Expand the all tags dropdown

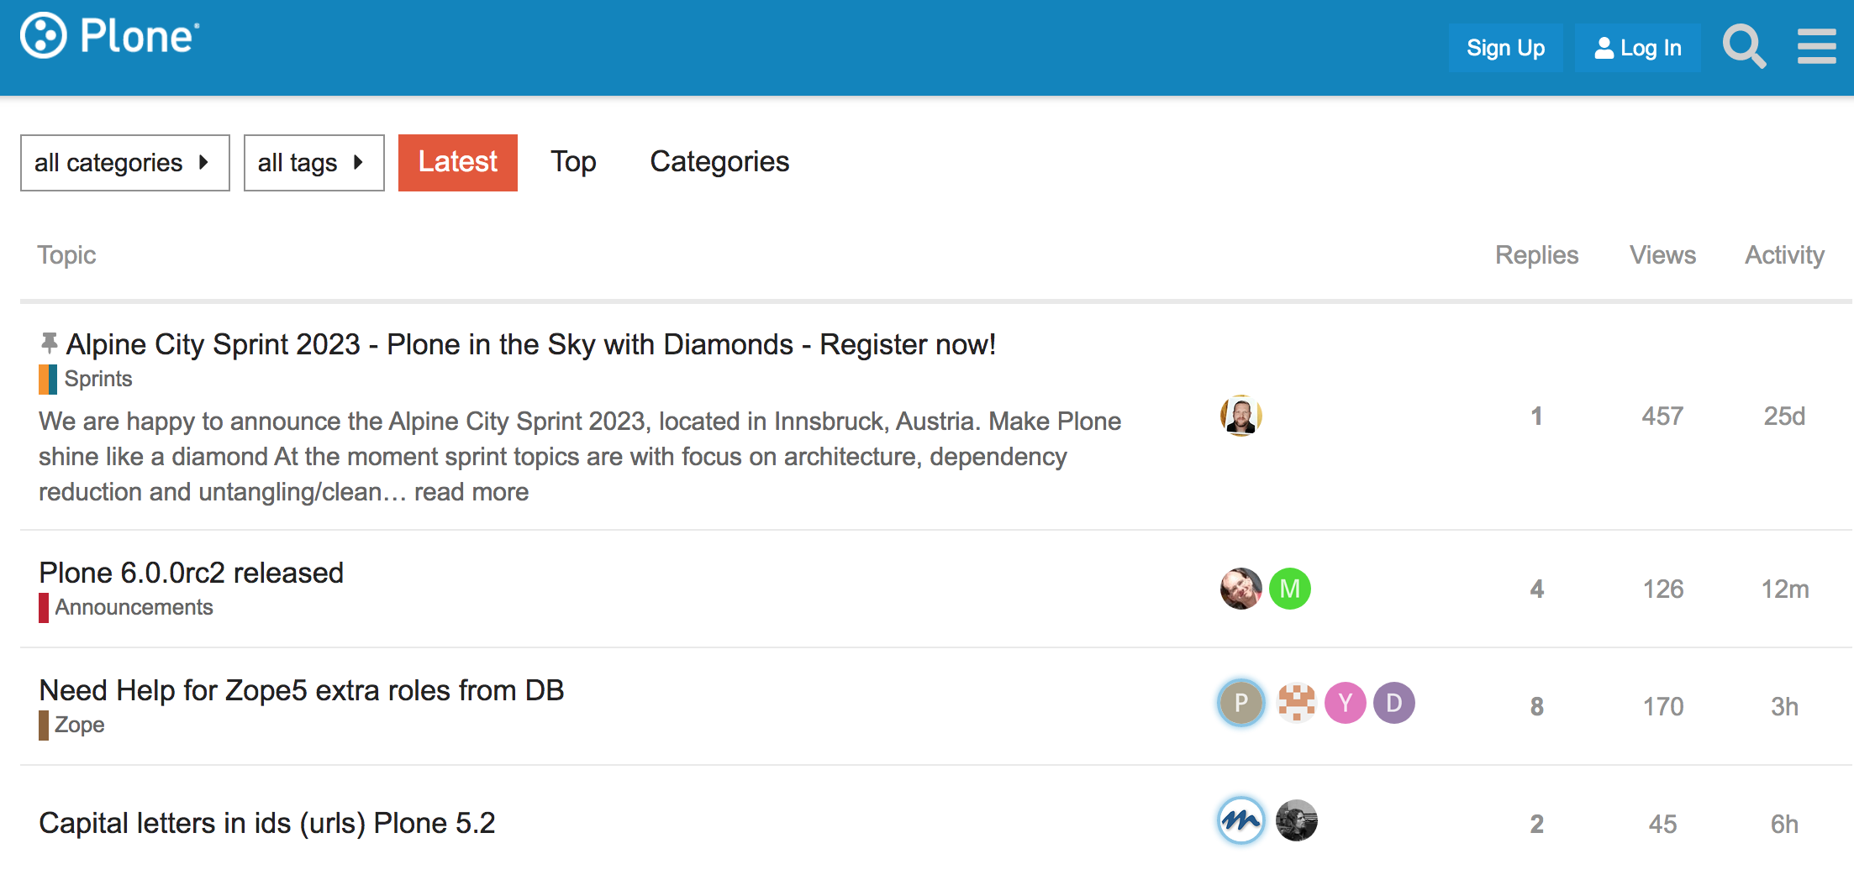coord(314,163)
